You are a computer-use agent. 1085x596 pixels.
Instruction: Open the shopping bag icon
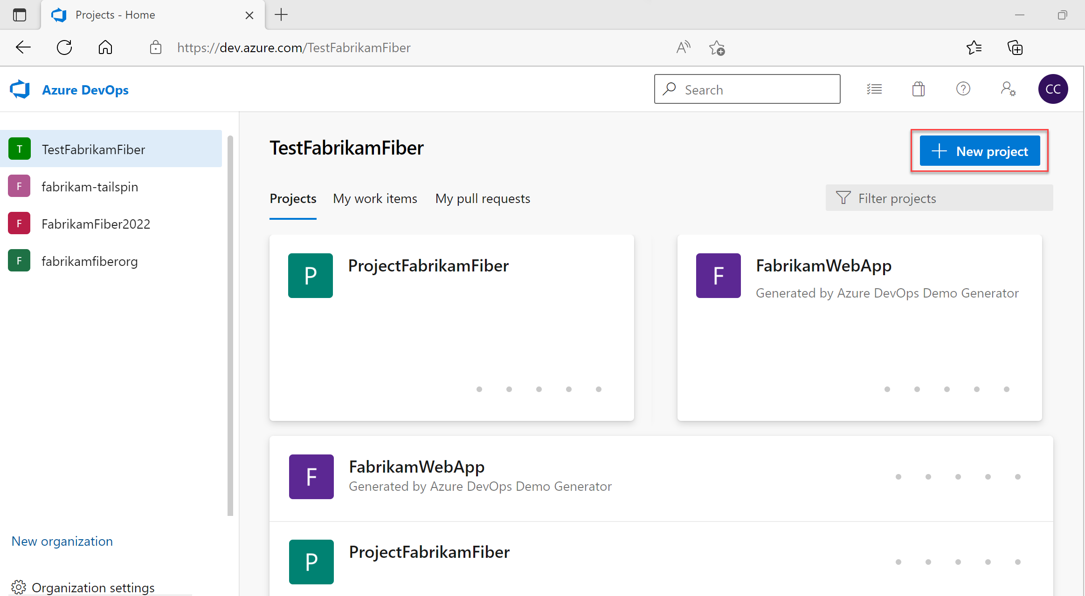click(x=917, y=89)
